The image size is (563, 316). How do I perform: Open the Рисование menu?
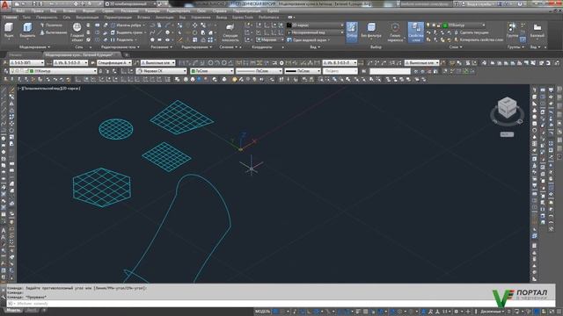click(129, 11)
